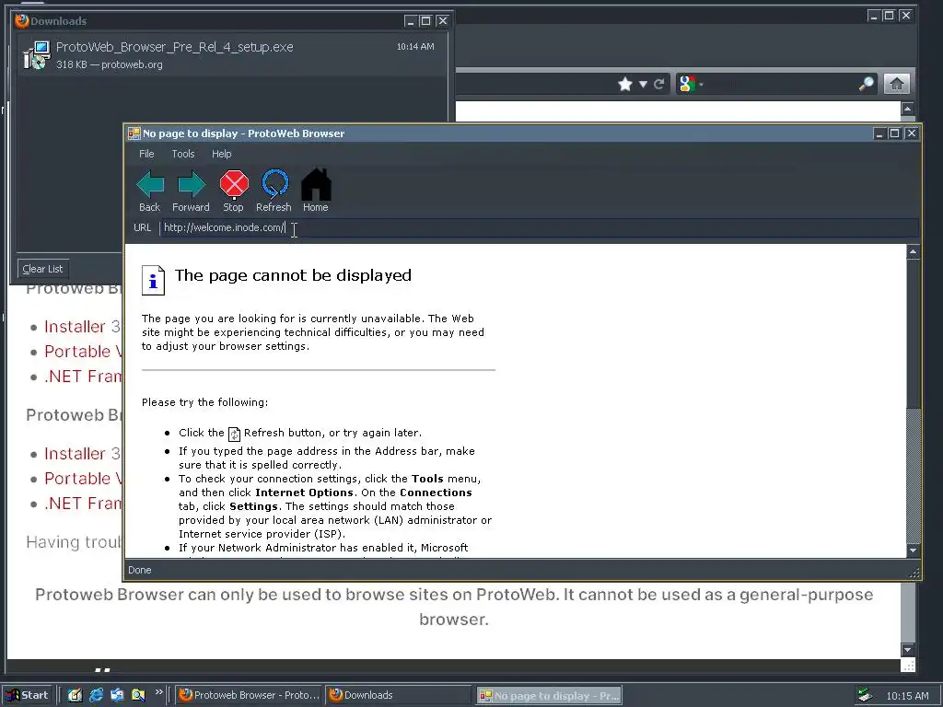Click the 10:14 AM download timestamp

(415, 46)
